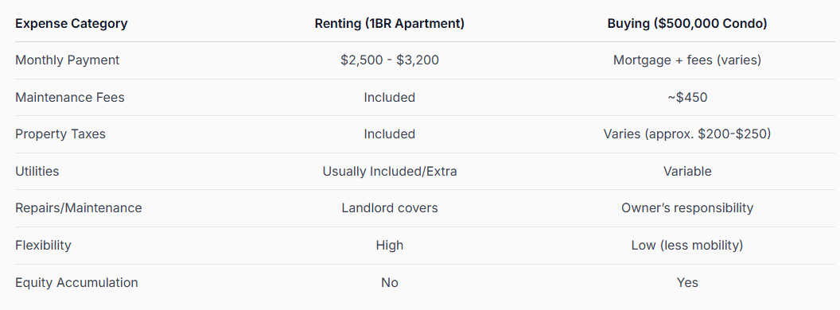Screen dimensions: 840x310
Task: Click the Utilities row label
Action: (37, 172)
